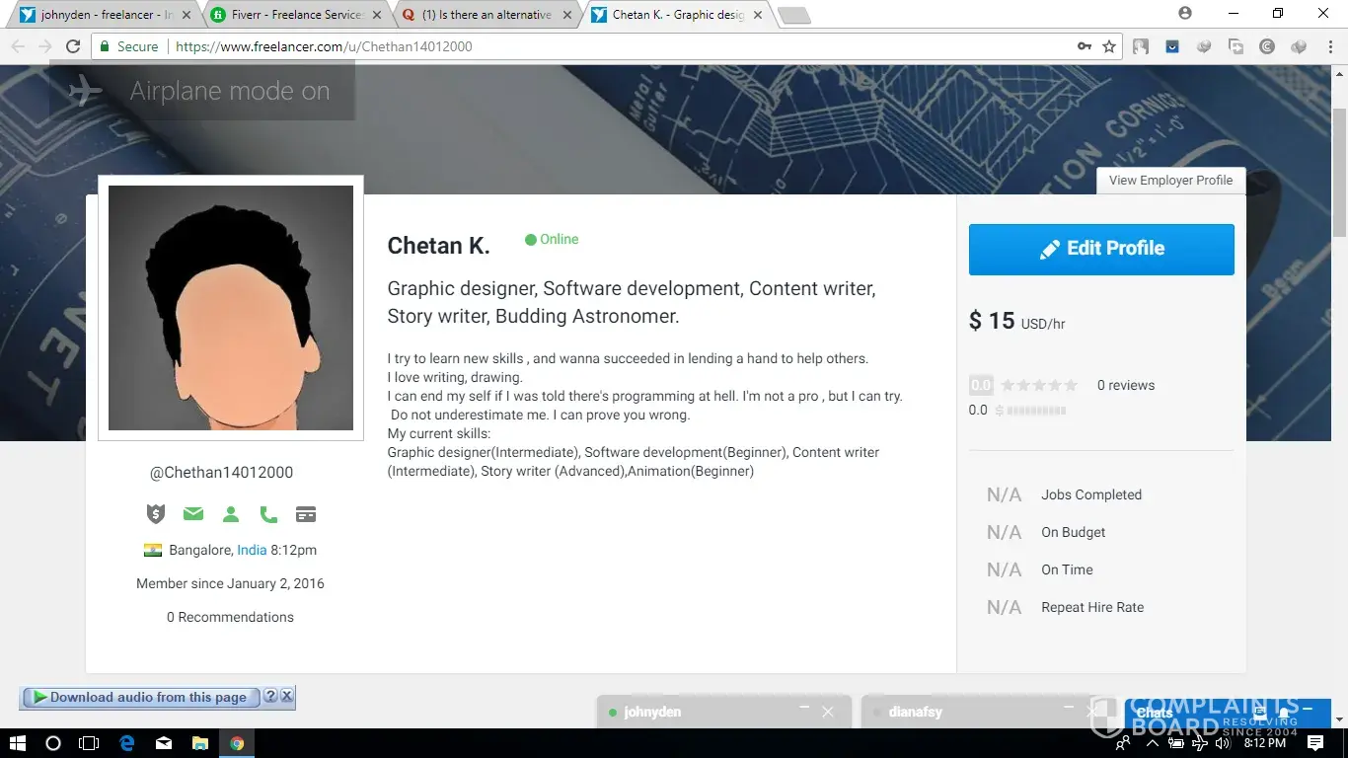Open the Action Center notifications icon
1348x758 pixels.
(x=1315, y=743)
